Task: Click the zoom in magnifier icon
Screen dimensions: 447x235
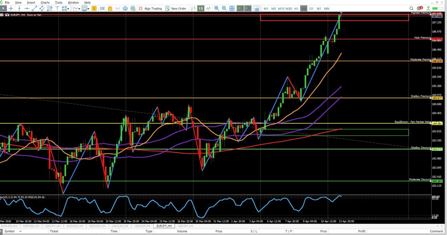Action: point(217,9)
